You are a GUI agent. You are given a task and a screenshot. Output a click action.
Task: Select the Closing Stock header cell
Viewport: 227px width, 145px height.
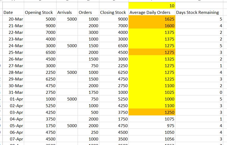pyautogui.click(x=114, y=13)
